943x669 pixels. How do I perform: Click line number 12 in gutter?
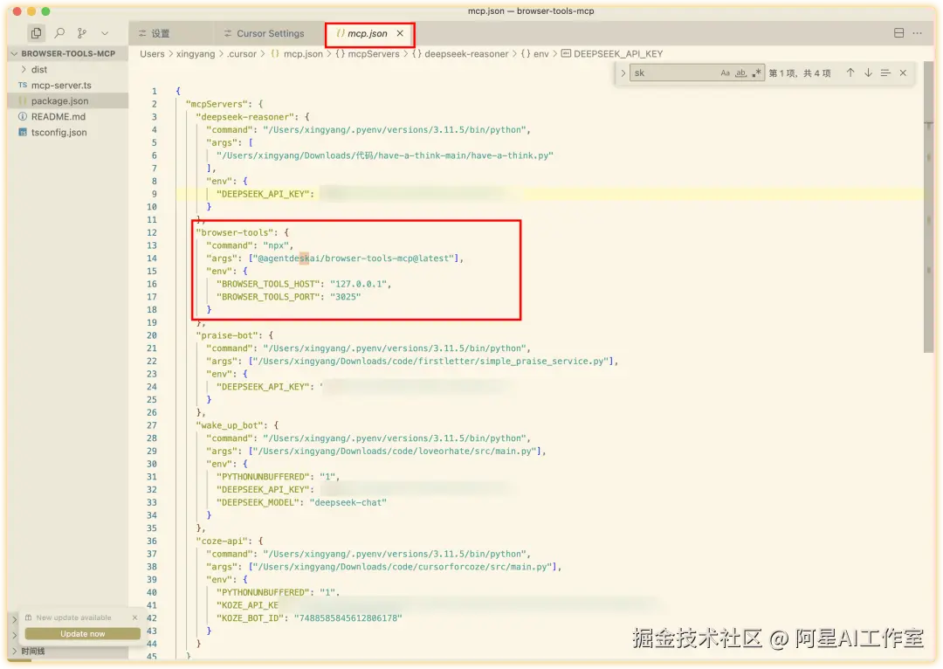(152, 233)
